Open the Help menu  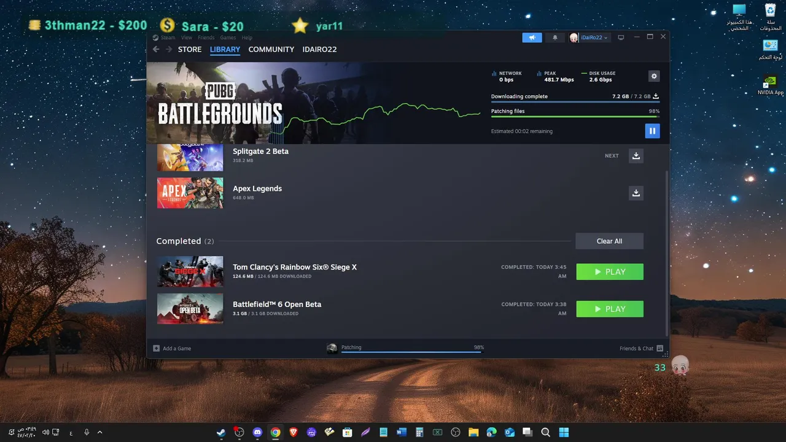coord(247,37)
